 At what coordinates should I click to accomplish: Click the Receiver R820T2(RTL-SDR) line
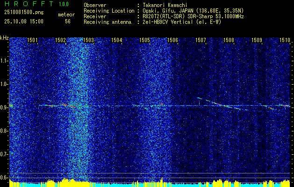tap(164, 16)
